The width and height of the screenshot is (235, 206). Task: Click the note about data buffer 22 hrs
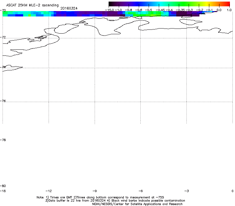[x=76, y=201]
